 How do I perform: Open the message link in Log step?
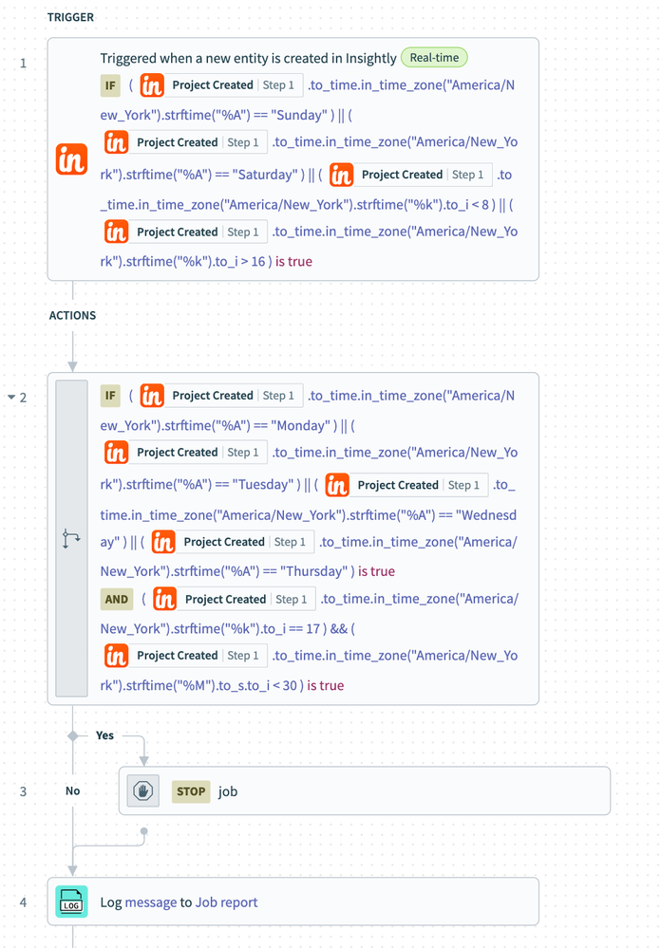click(x=151, y=902)
